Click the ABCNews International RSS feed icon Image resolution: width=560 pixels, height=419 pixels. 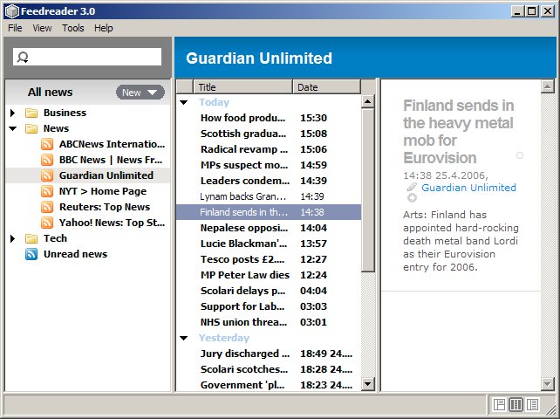pos(47,144)
